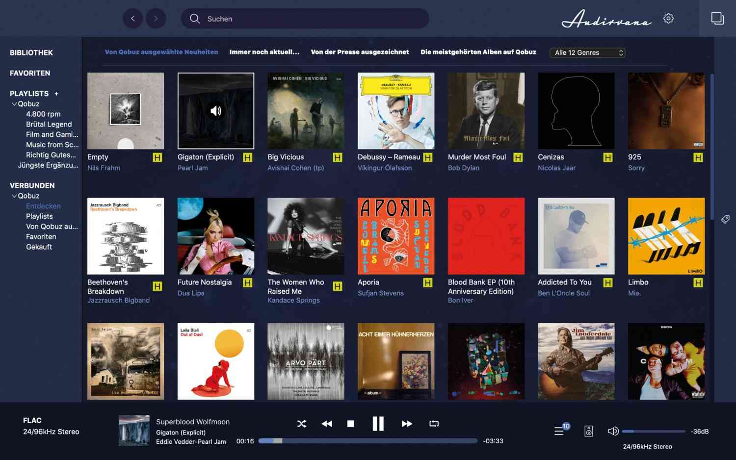Open BIBLIOTHEK section
The image size is (736, 460).
pyautogui.click(x=31, y=52)
